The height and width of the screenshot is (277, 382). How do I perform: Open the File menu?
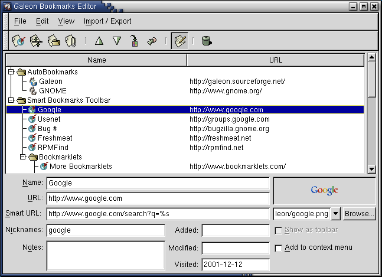(x=20, y=21)
